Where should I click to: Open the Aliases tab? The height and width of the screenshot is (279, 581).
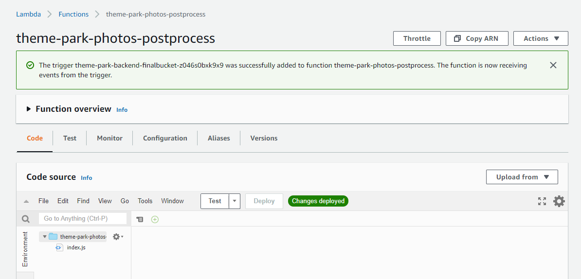point(218,138)
